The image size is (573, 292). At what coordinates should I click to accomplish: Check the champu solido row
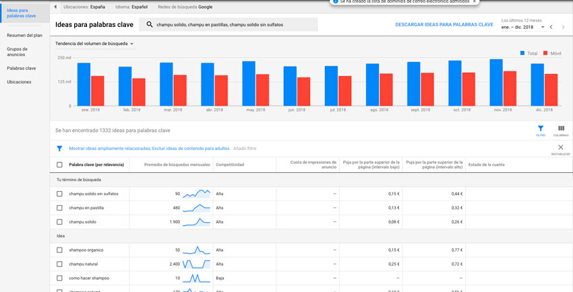(x=59, y=222)
